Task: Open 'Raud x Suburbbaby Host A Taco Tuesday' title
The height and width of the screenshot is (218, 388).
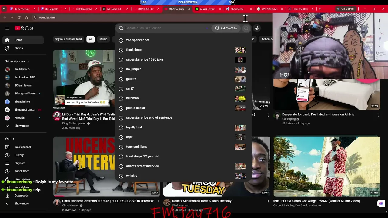Action: 202,201
